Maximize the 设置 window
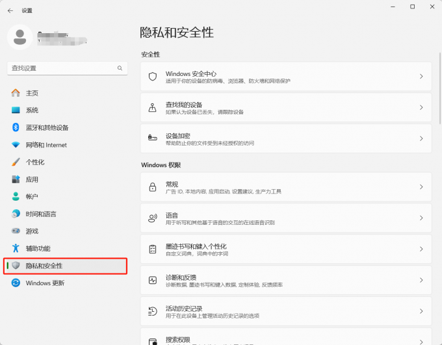 coord(412,6)
